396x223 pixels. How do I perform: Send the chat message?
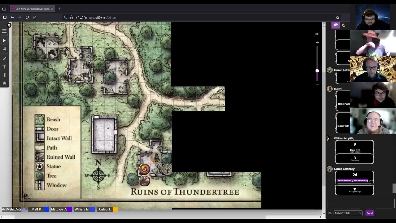[x=370, y=213]
